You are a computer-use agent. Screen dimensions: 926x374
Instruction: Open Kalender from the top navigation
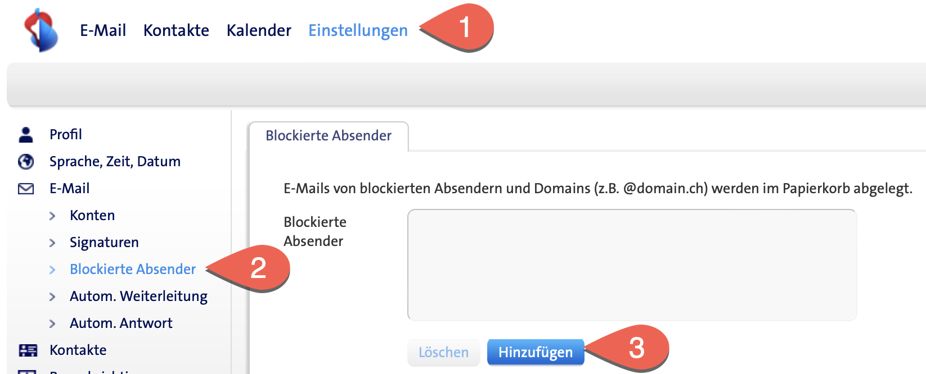259,30
